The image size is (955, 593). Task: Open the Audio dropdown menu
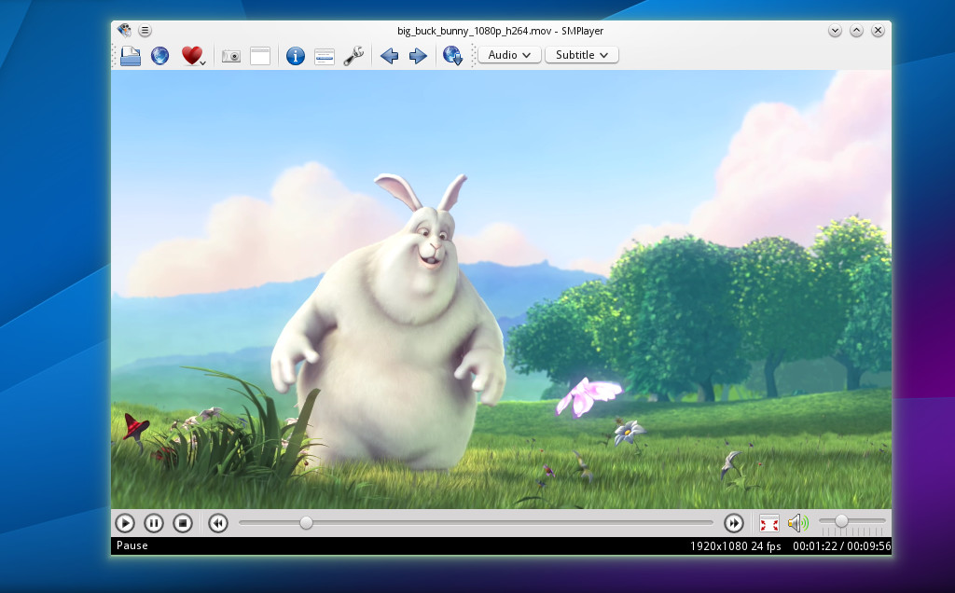coord(509,55)
